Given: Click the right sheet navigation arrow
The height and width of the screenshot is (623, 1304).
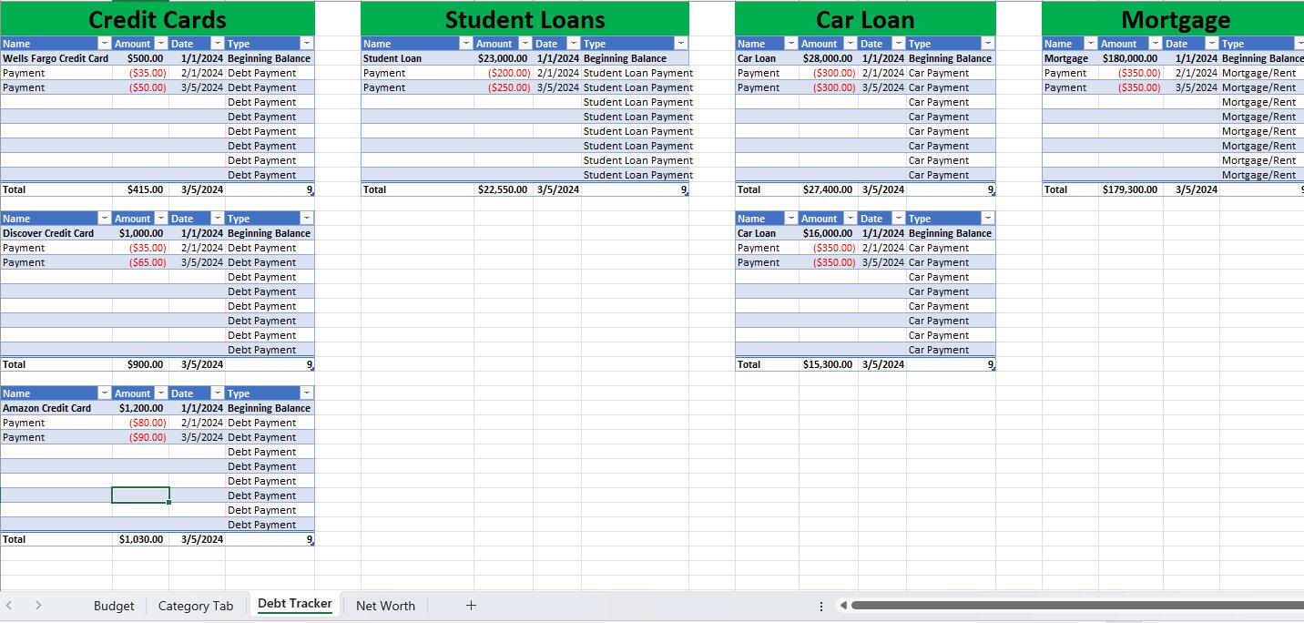Looking at the screenshot, I should click(38, 605).
